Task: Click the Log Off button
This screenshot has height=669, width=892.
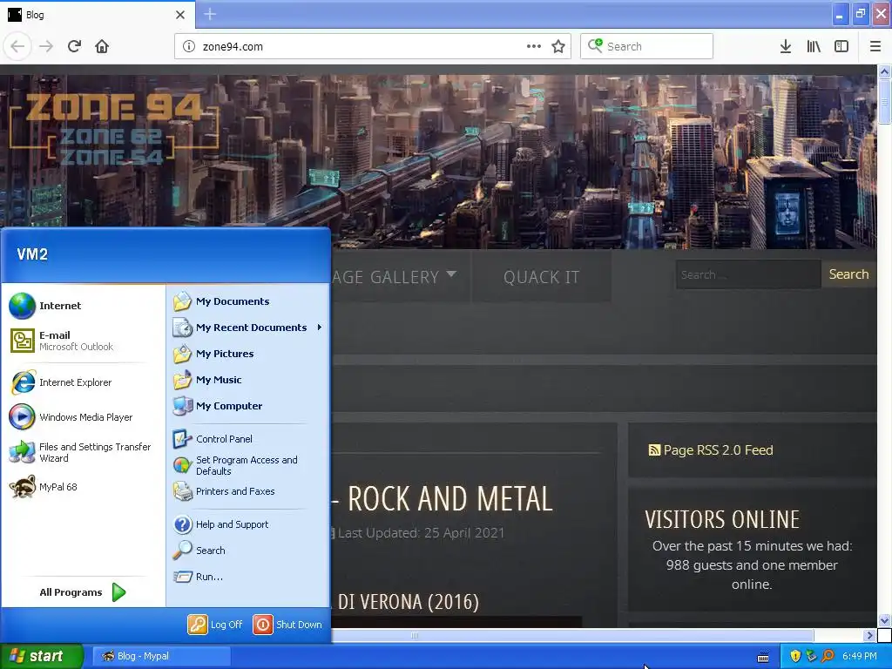Action: click(215, 625)
